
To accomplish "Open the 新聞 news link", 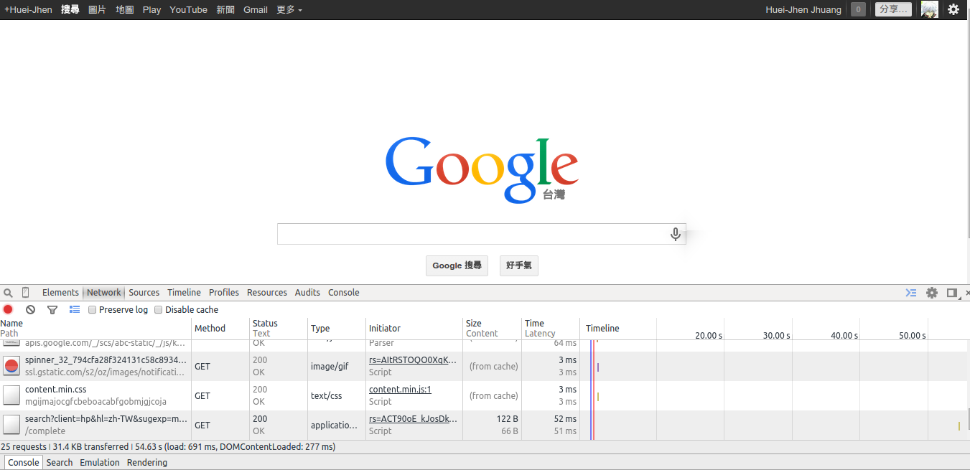I will tap(225, 10).
